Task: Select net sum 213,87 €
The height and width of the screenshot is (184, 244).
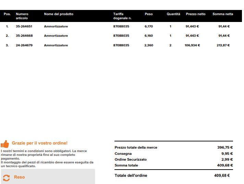Action: tap(223, 45)
